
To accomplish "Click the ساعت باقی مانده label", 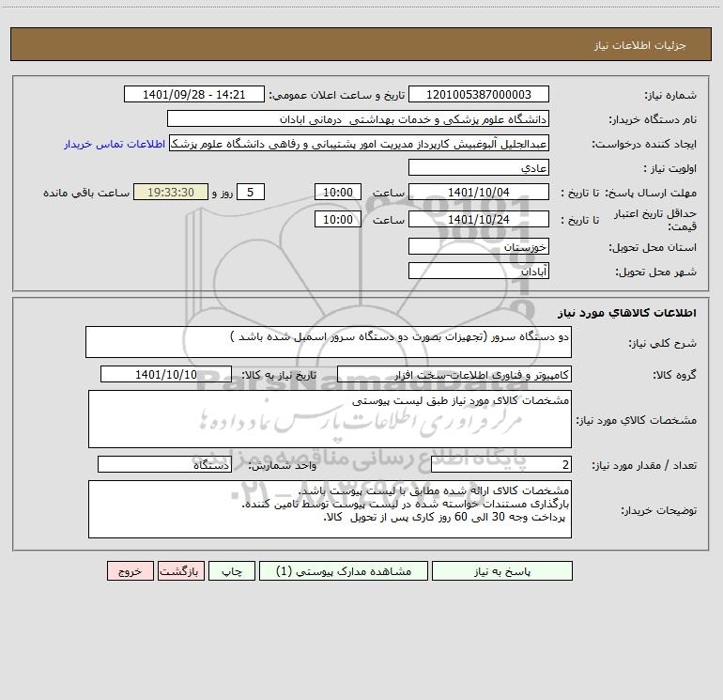I will coord(86,193).
